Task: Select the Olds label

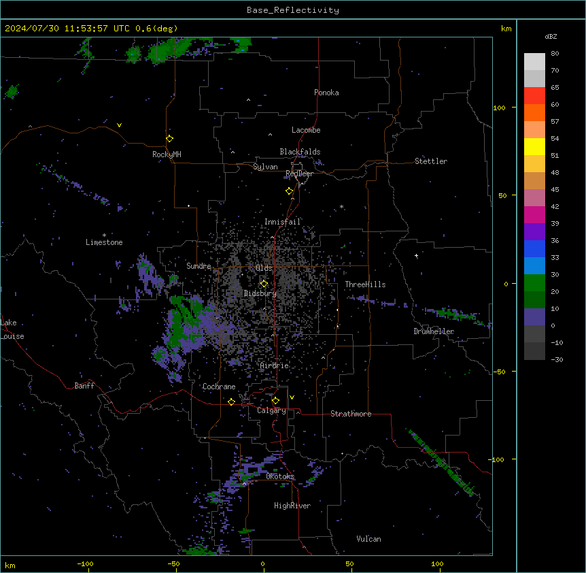Action: (x=264, y=268)
